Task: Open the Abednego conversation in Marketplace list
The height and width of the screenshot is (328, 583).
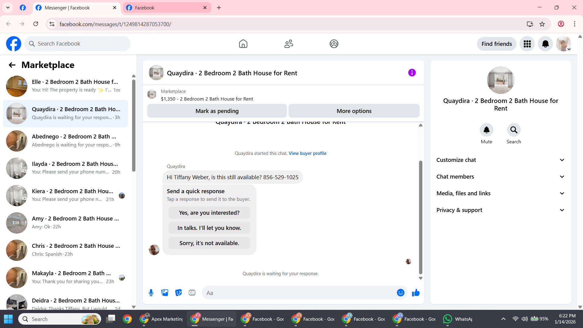Action: click(65, 141)
